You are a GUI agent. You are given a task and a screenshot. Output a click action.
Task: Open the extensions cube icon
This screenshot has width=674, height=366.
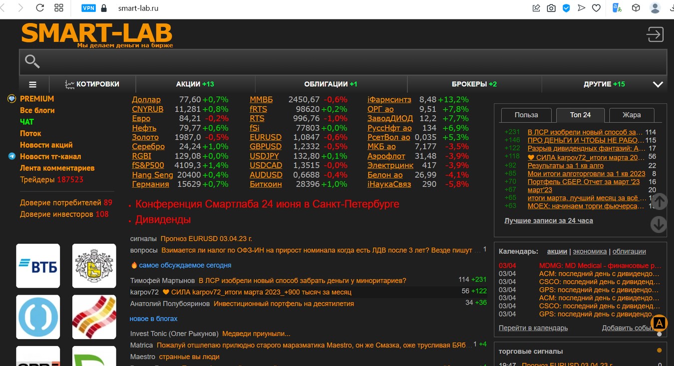tap(636, 8)
